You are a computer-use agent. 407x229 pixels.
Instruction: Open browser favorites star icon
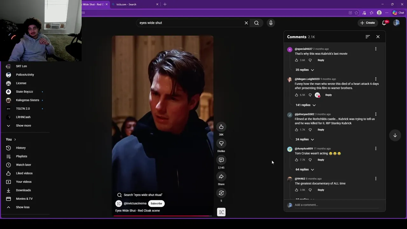(356, 13)
